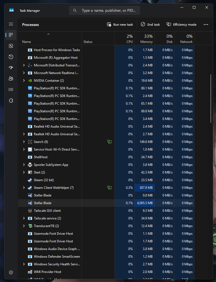Expand the Search (8) group

pos(24,142)
